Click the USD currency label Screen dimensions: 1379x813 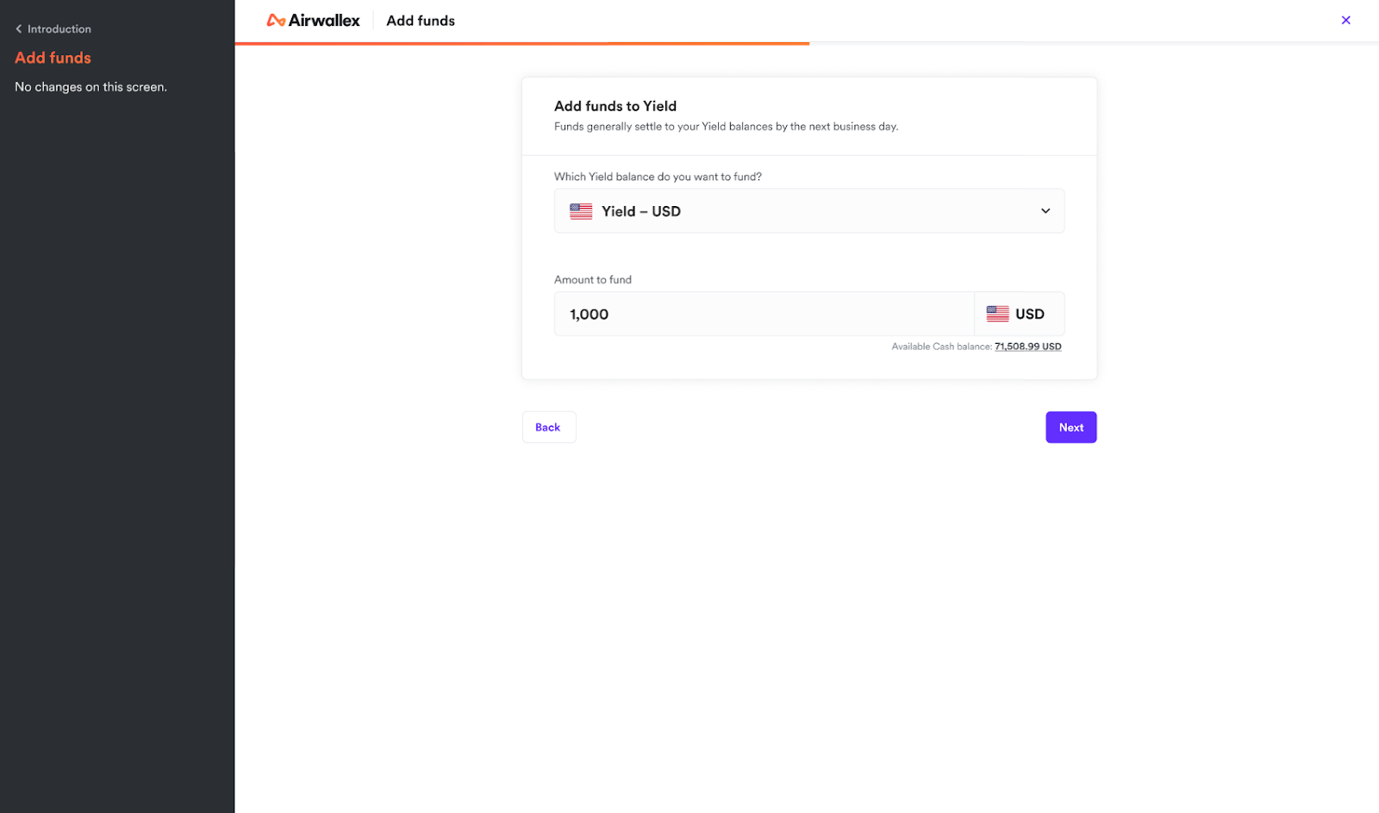click(x=1030, y=314)
